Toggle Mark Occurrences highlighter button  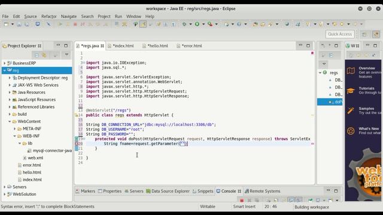click(x=143, y=24)
